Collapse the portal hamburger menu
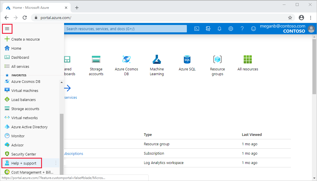The image size is (317, 181). (x=7, y=29)
